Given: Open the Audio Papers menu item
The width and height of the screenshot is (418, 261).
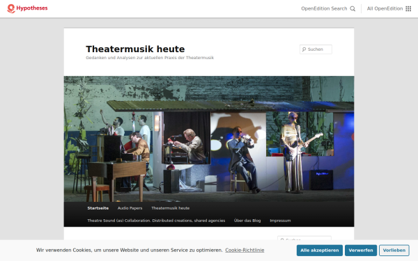Looking at the screenshot, I should tap(130, 208).
